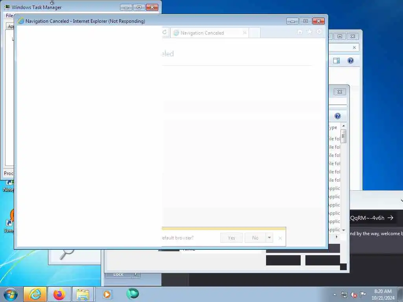
Task: Click the Lock button behind Internet Explorer
Action: 118,274
